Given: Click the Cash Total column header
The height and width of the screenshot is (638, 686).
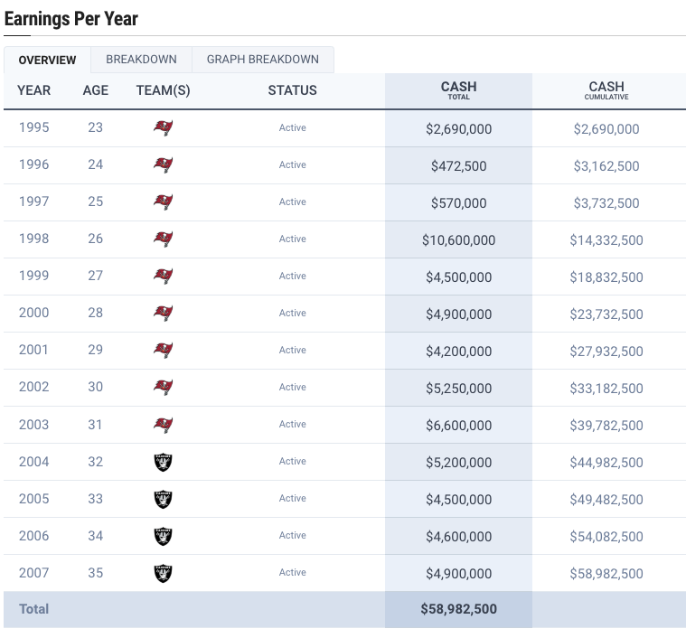Looking at the screenshot, I should click(x=458, y=90).
